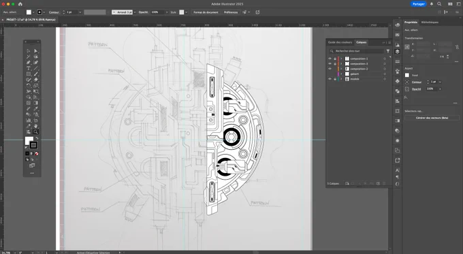Click fill swatch in the control bar
Image resolution: width=463 pixels, height=254 pixels.
coord(29,12)
